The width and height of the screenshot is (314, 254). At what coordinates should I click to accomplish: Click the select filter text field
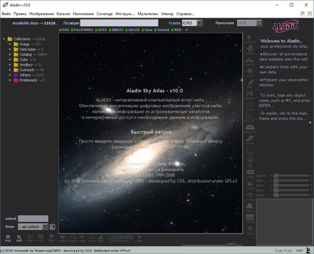(x=33, y=218)
